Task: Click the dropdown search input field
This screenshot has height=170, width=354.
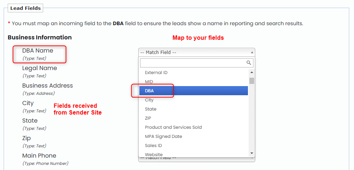Action: [x=197, y=63]
